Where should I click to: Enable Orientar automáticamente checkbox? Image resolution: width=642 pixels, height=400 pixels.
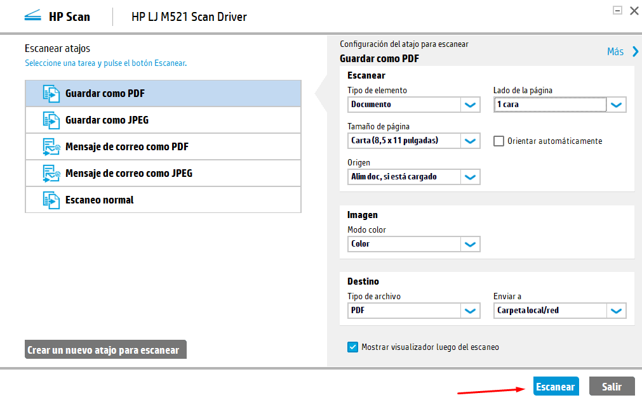tap(498, 141)
